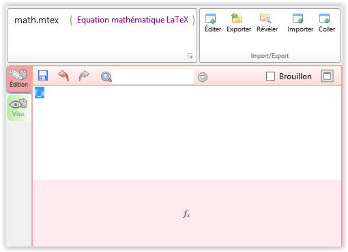
Task: Click the Importer icon
Action: 298,18
